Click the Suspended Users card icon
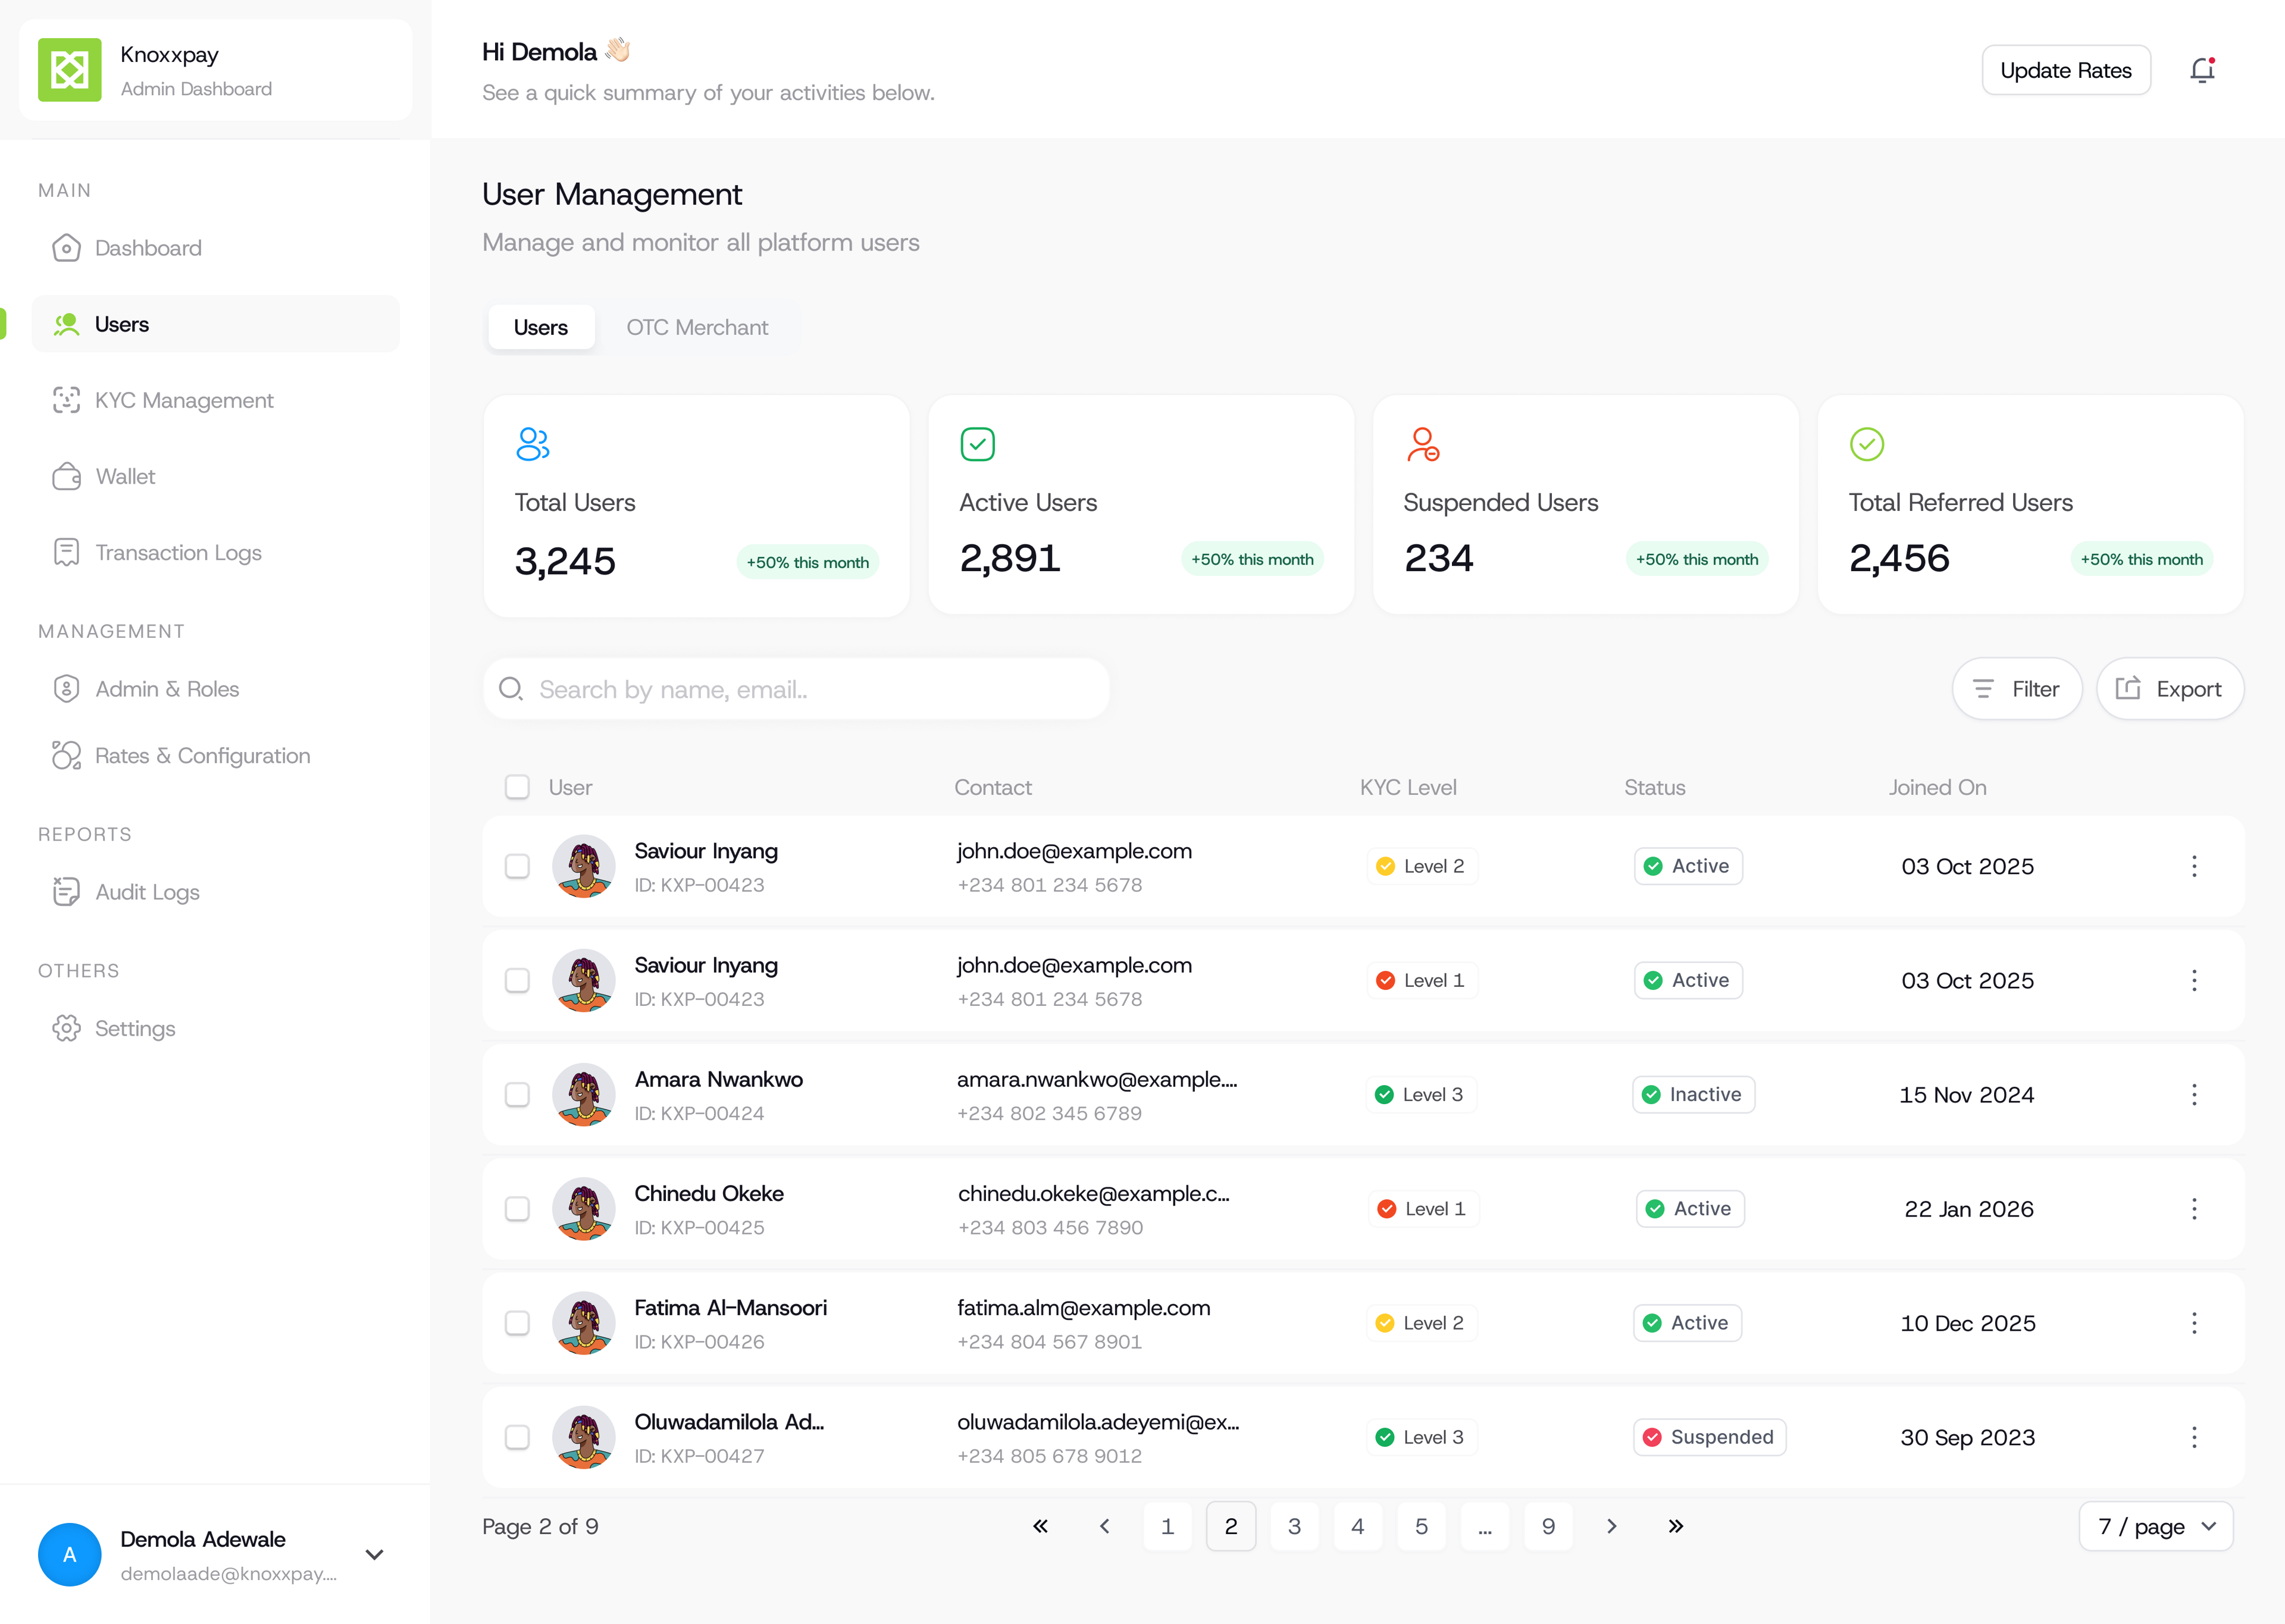The height and width of the screenshot is (1624, 2285). point(1422,444)
